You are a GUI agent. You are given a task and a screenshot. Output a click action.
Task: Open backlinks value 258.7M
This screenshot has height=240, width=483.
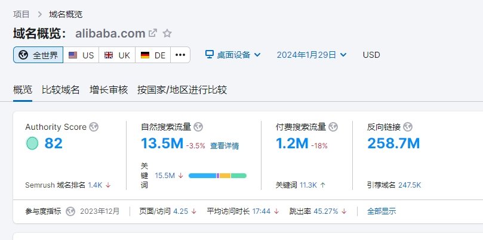(393, 143)
